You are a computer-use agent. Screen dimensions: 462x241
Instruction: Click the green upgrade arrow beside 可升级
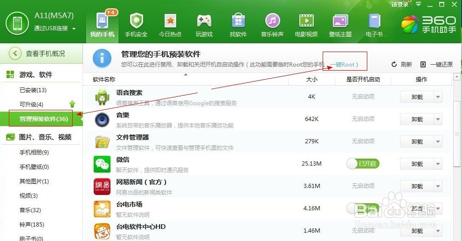pos(72,104)
